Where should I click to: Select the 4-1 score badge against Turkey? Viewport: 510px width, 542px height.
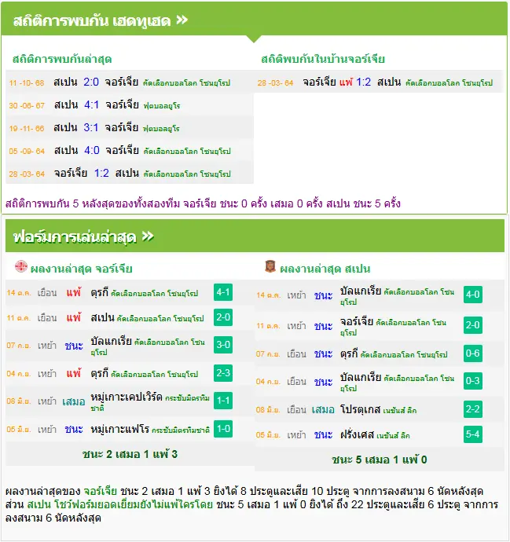[223, 292]
